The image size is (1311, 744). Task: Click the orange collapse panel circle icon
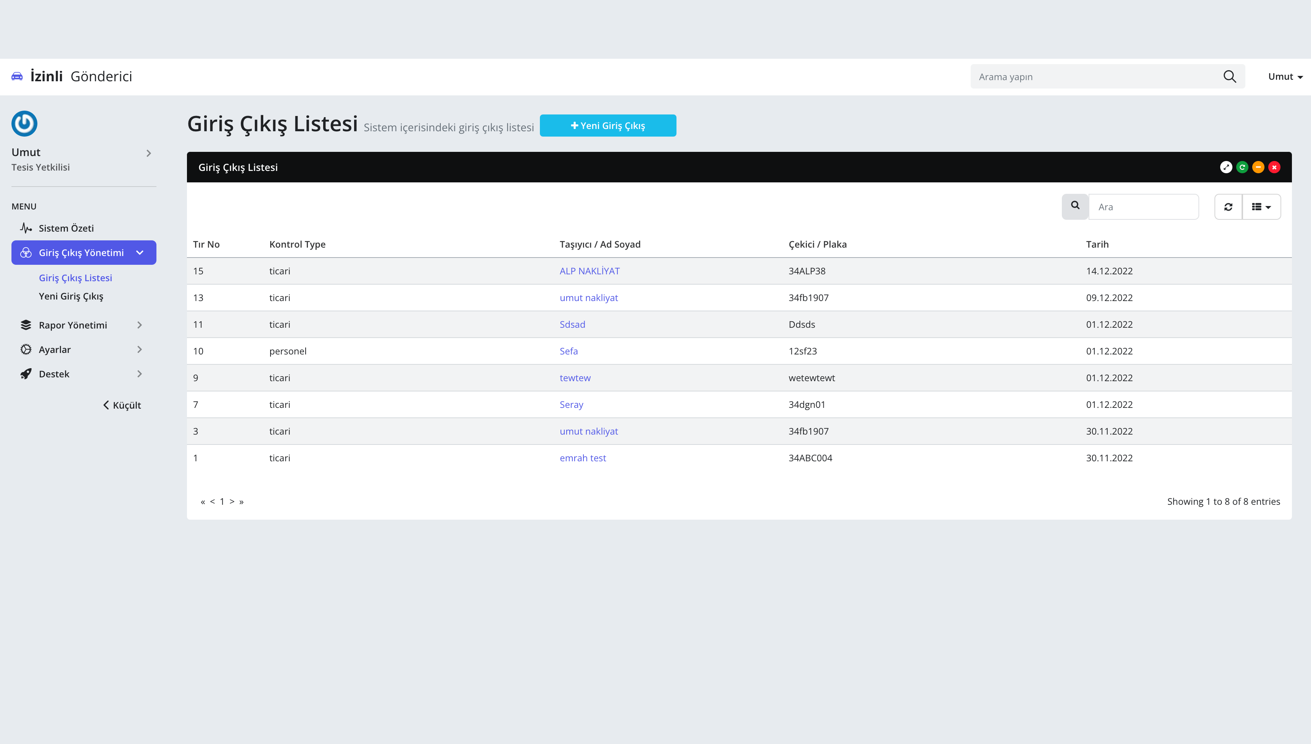[x=1258, y=167]
